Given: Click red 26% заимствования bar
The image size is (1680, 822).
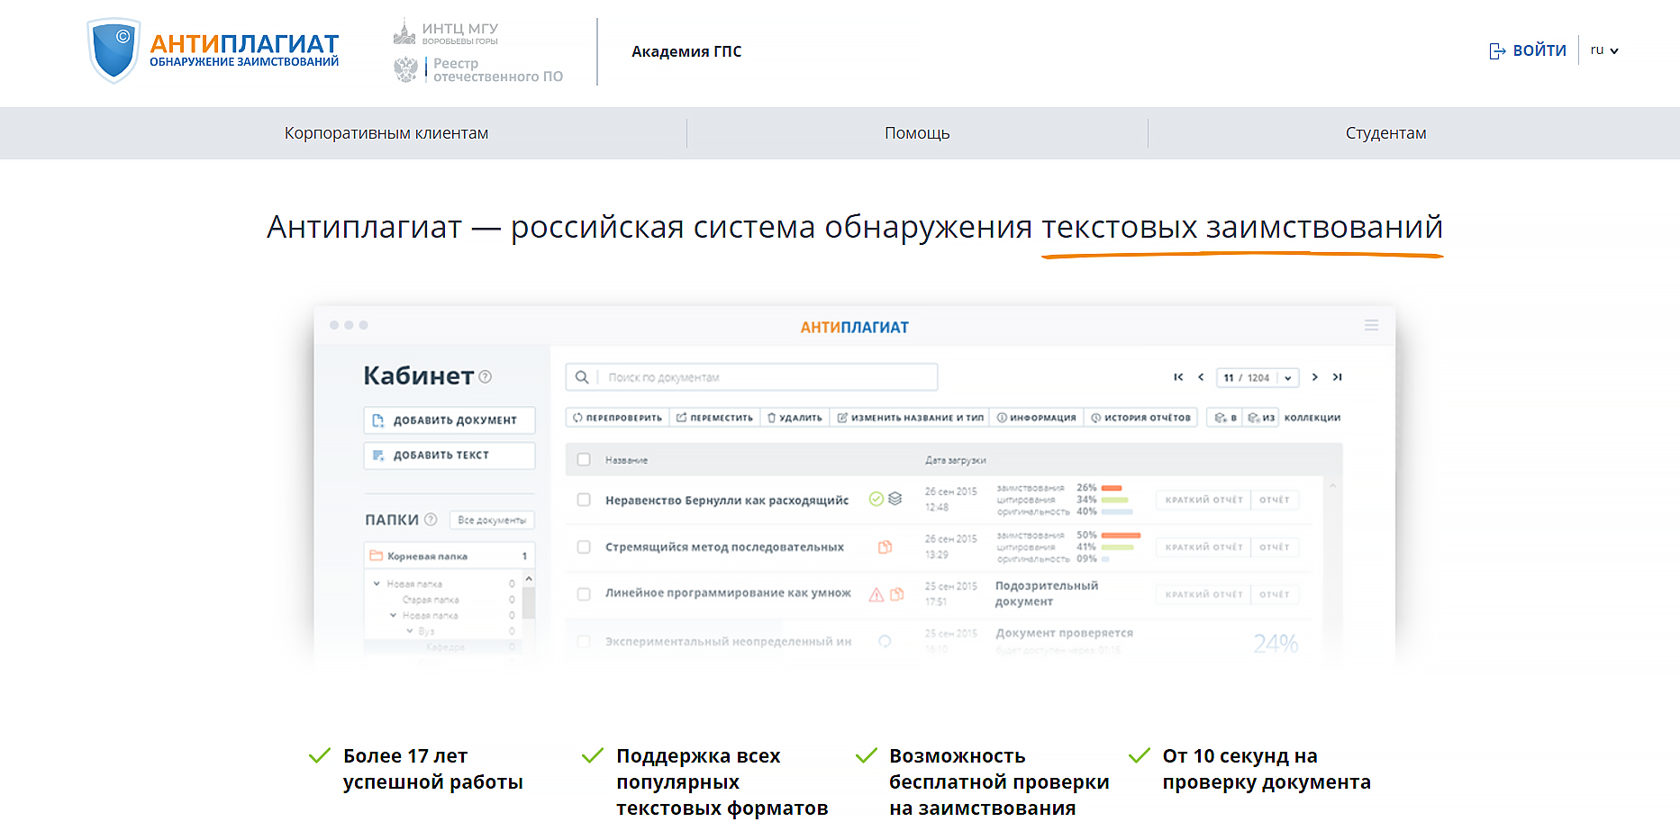Looking at the screenshot, I should (1112, 488).
